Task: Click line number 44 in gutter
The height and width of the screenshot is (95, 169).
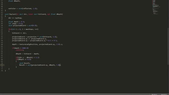Action: coord(2,14)
